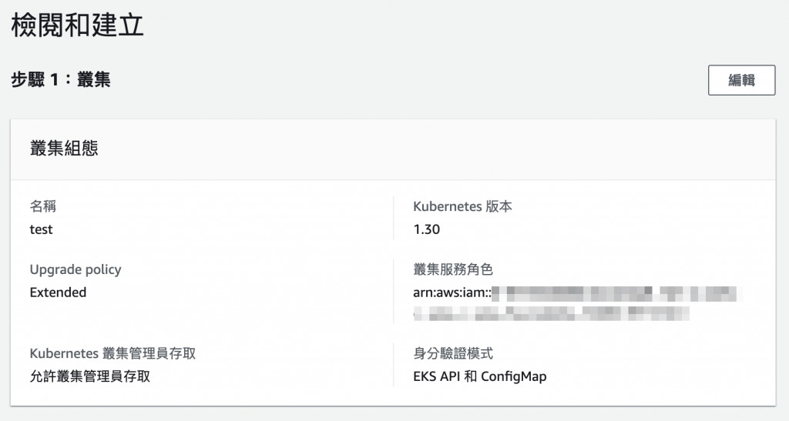Select the EKS API 和 ConfigMap value
The height and width of the screenshot is (421, 789).
click(x=479, y=377)
